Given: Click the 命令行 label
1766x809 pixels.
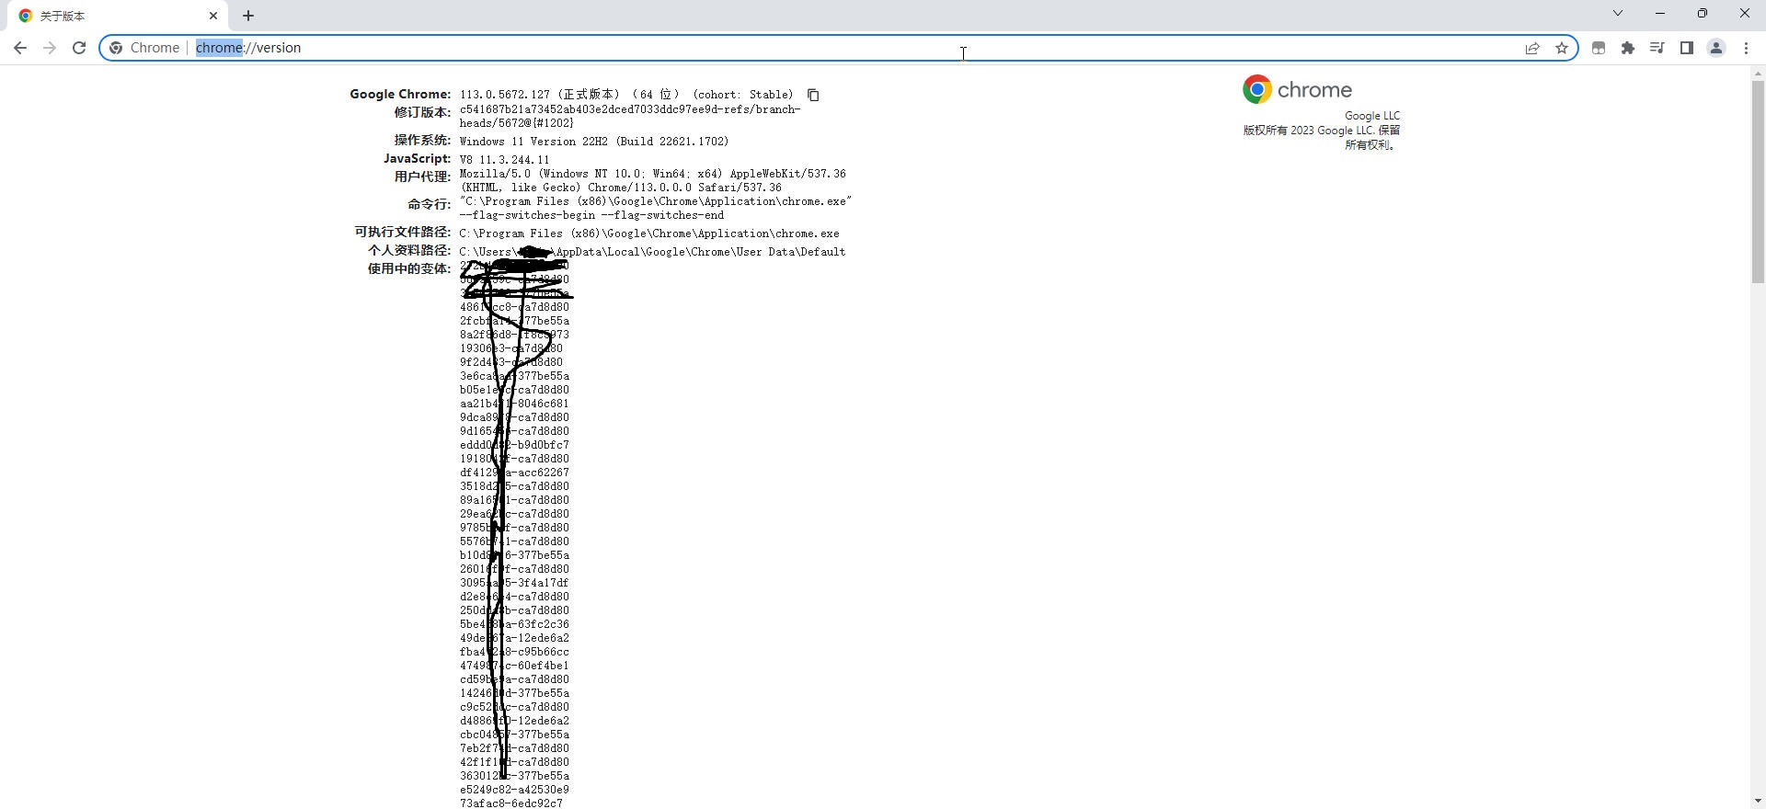Looking at the screenshot, I should [x=429, y=204].
